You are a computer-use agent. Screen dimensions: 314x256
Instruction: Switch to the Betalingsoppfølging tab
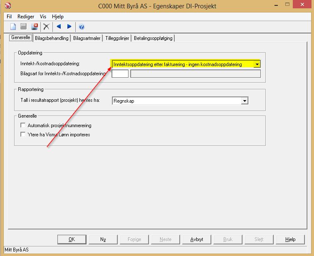coord(153,38)
